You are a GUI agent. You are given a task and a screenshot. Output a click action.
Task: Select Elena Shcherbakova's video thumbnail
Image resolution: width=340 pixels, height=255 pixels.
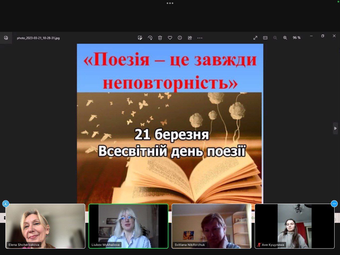click(45, 226)
